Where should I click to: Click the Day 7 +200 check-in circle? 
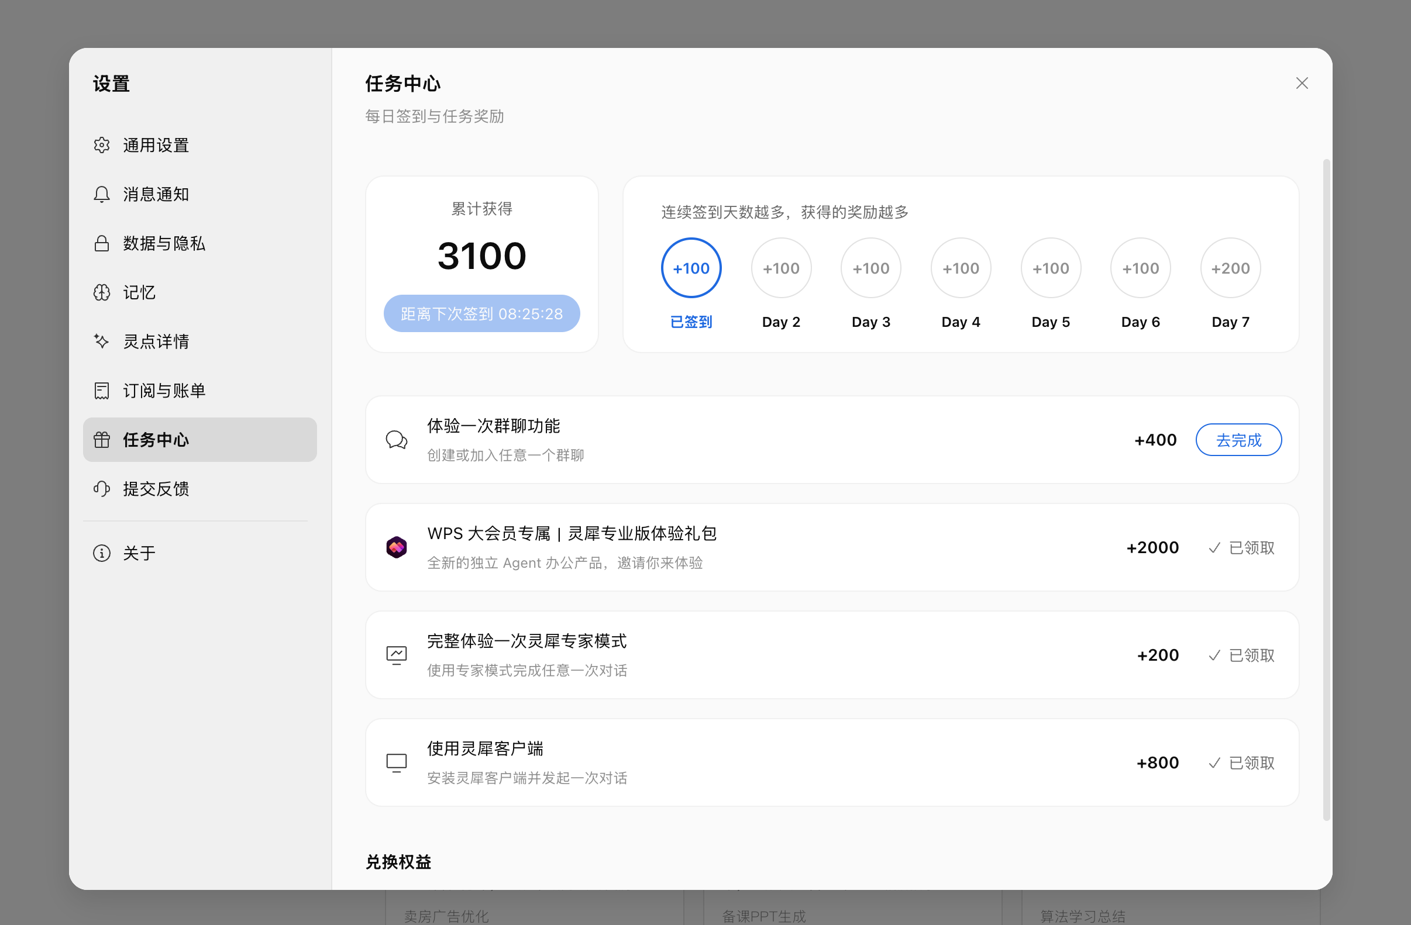tap(1231, 268)
